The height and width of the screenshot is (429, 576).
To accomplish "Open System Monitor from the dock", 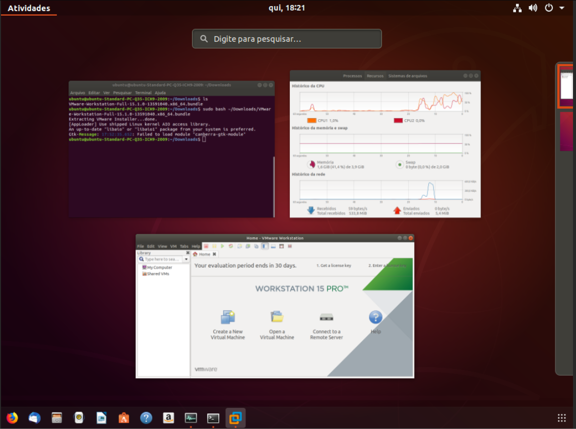I will point(190,417).
